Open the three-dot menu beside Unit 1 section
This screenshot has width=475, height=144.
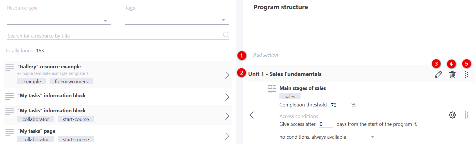tap(466, 75)
